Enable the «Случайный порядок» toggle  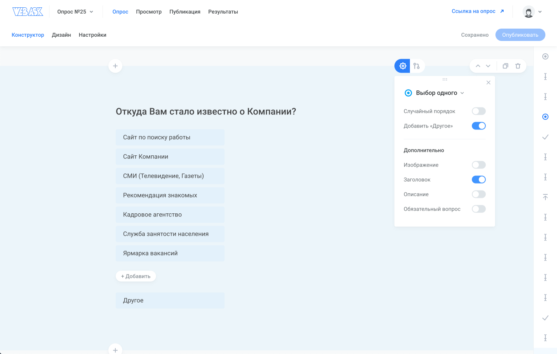pyautogui.click(x=478, y=111)
